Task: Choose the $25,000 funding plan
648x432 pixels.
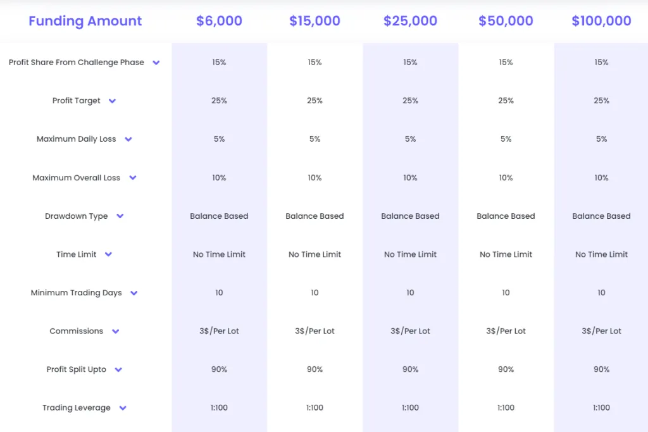Action: tap(410, 20)
